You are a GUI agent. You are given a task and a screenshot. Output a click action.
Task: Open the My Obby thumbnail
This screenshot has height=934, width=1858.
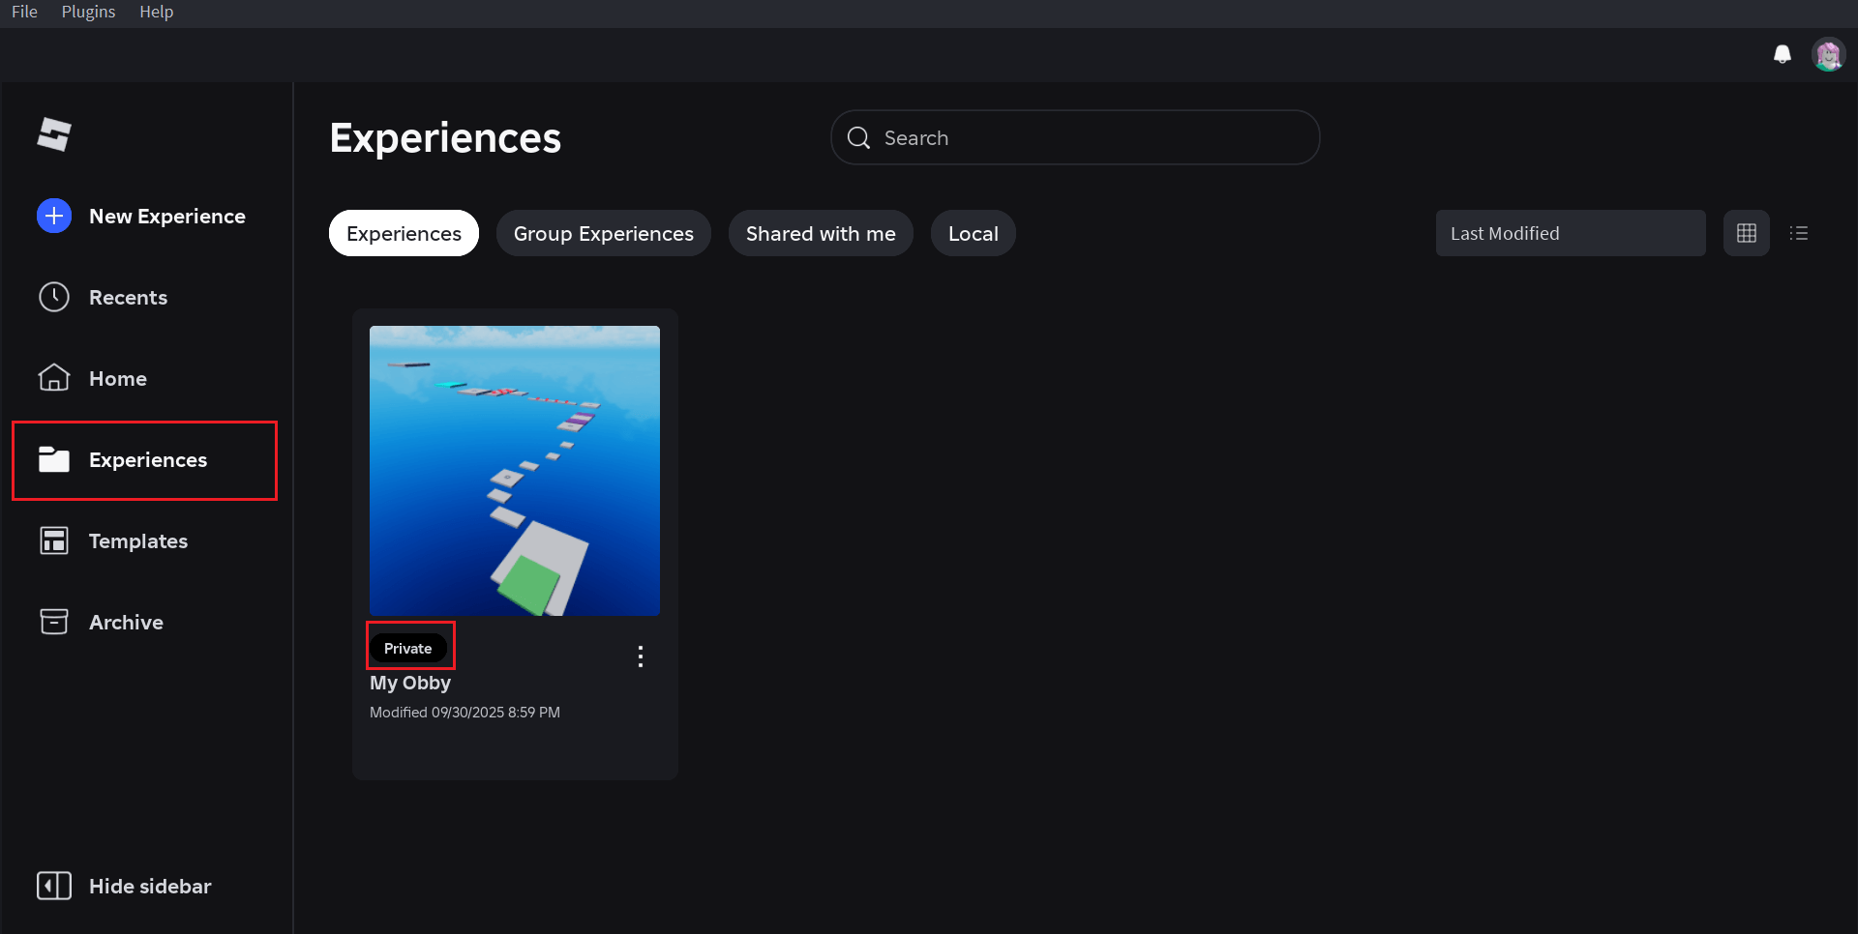(514, 470)
